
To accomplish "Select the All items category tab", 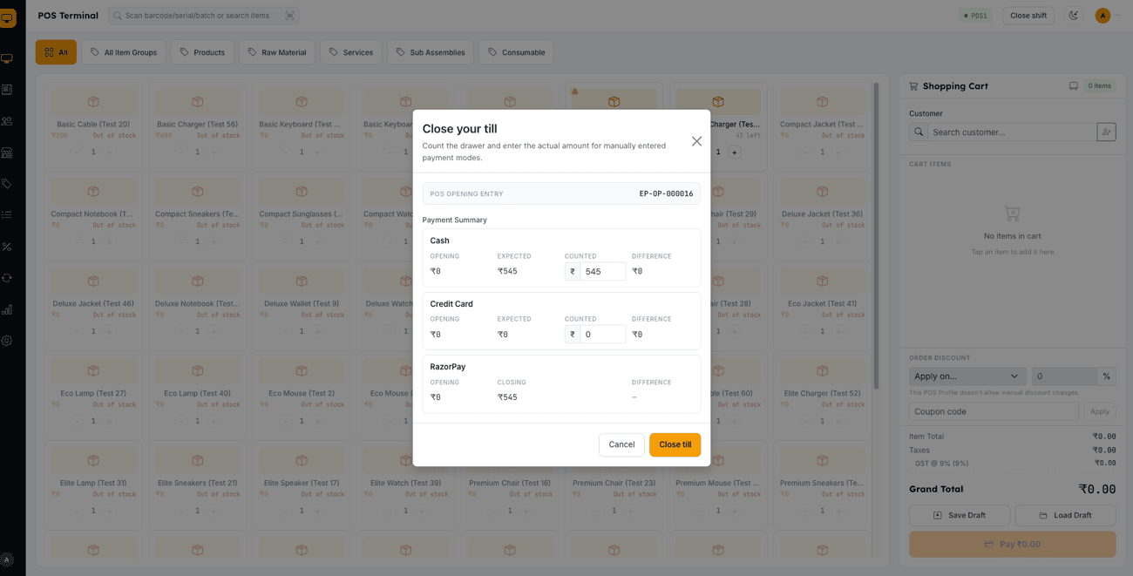I will 56,52.
